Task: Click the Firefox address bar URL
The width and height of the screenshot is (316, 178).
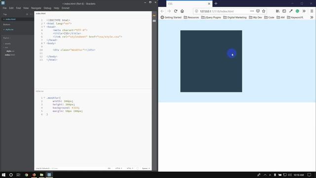Action: click(217, 11)
